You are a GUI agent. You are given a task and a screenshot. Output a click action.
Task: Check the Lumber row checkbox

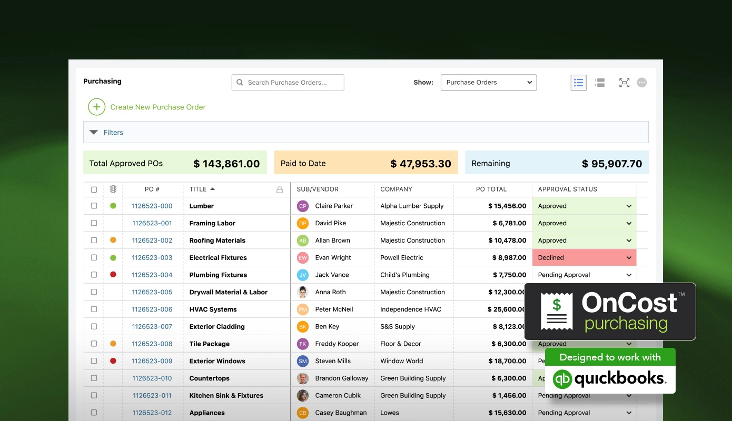point(94,206)
